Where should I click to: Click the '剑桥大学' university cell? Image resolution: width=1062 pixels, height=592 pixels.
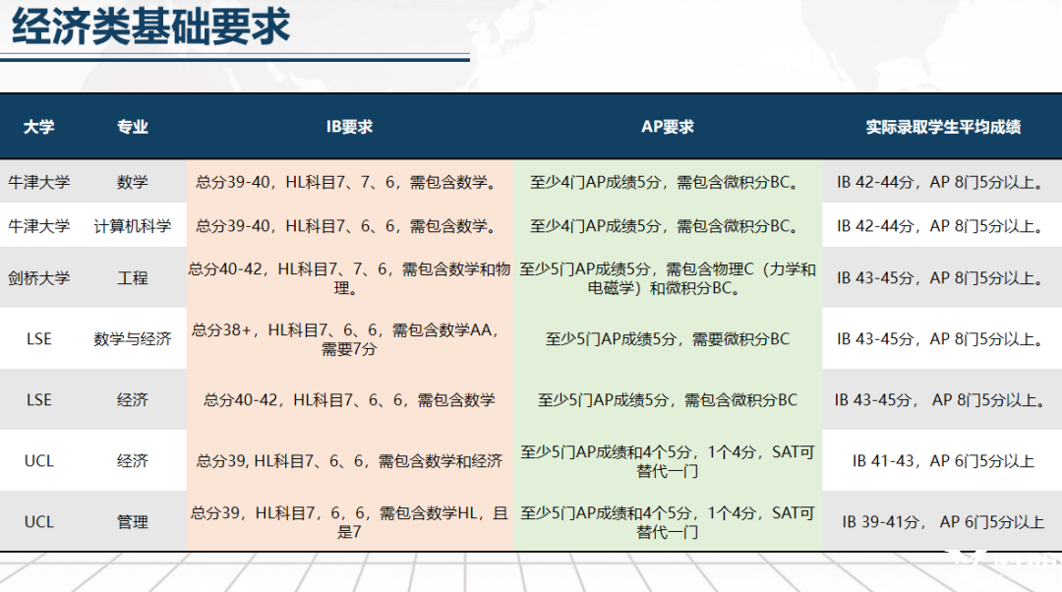tap(38, 277)
